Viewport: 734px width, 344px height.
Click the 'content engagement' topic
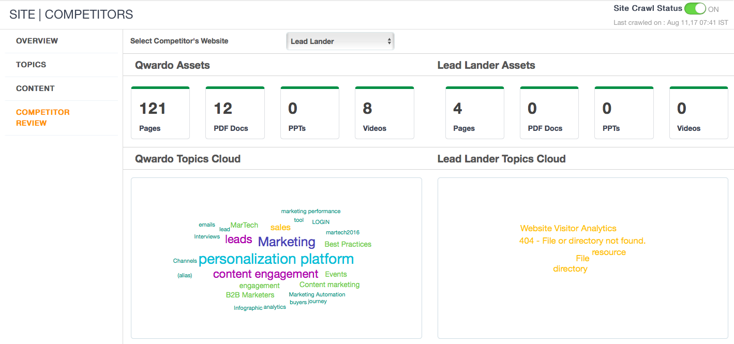click(265, 274)
